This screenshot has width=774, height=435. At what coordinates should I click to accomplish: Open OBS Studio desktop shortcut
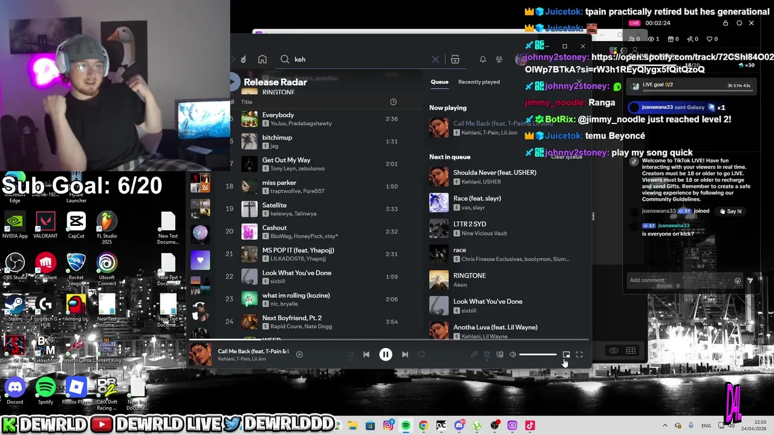15,267
